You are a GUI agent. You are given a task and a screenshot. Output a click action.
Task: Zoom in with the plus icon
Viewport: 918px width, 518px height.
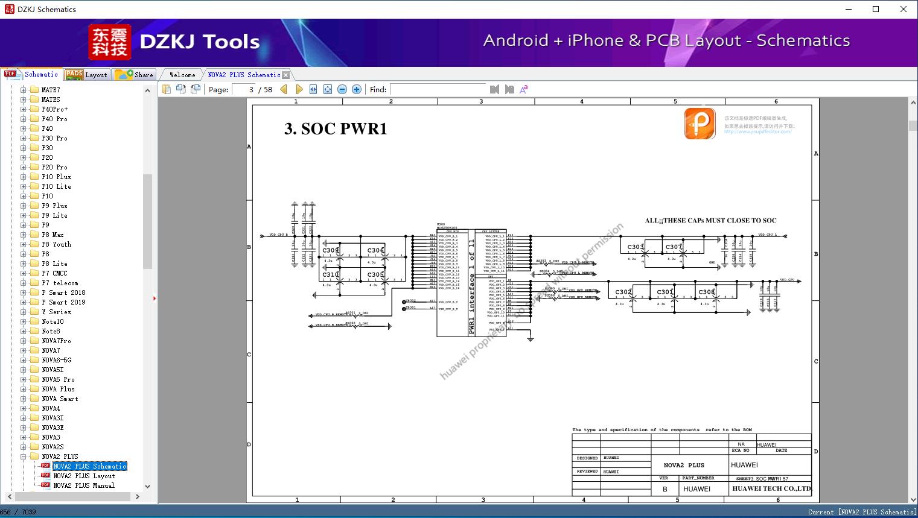[357, 89]
